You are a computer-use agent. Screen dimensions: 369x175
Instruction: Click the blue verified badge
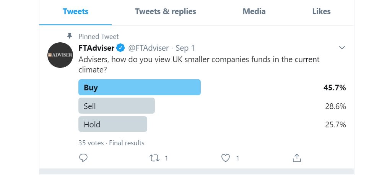121,48
